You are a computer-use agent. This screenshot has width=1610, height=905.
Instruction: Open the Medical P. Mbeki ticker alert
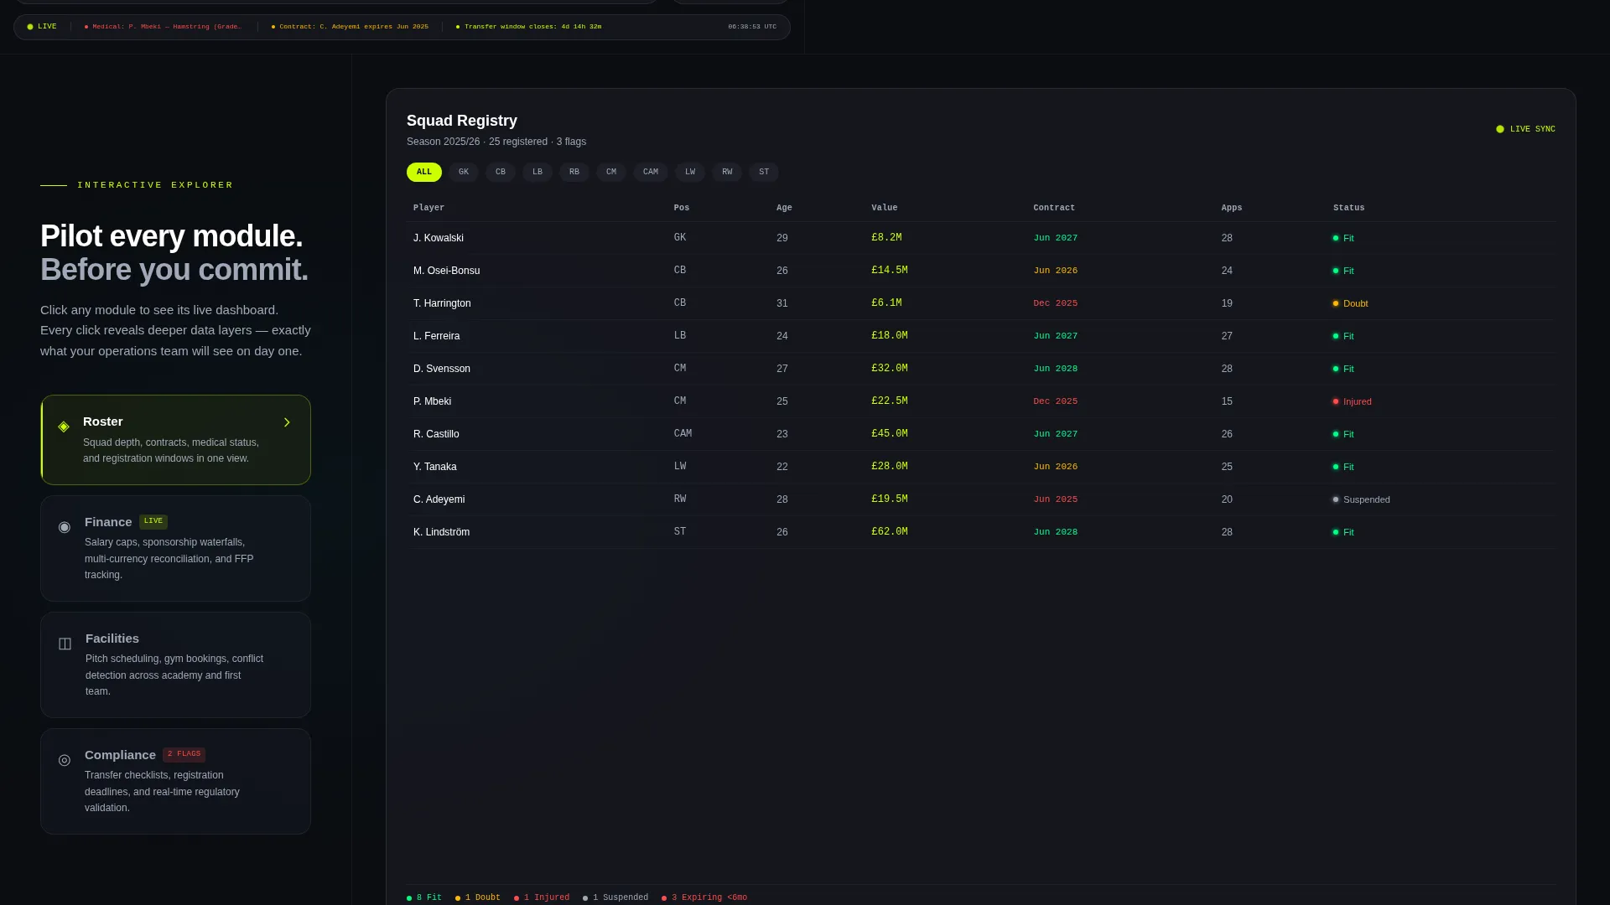[163, 27]
